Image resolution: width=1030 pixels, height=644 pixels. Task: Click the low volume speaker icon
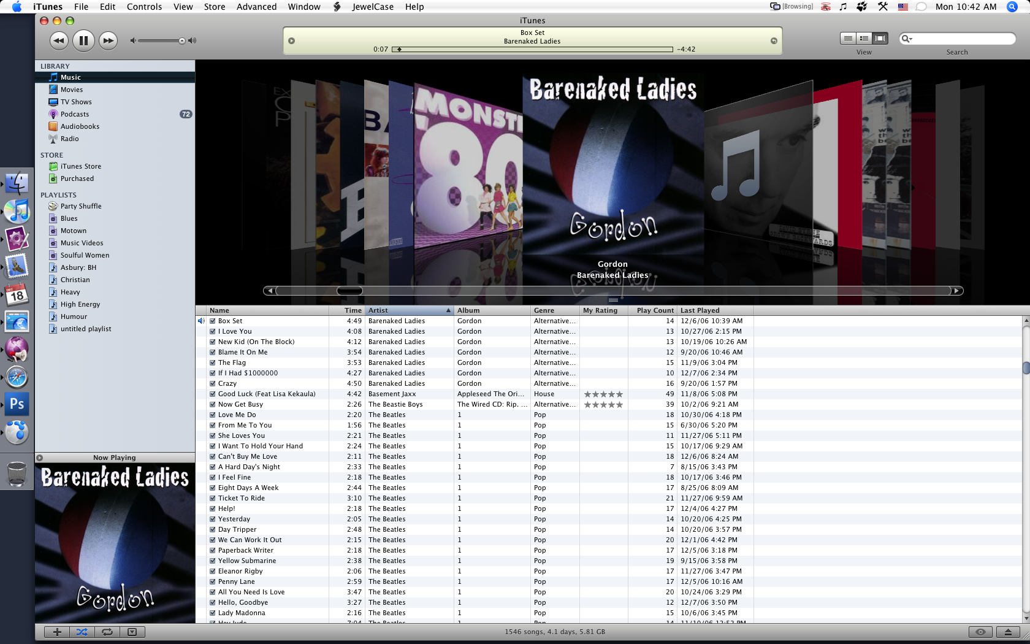click(x=132, y=41)
